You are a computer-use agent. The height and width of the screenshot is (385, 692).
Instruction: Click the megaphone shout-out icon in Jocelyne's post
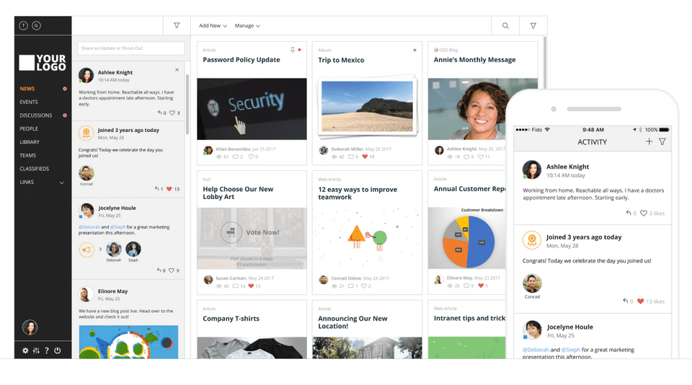[87, 249]
